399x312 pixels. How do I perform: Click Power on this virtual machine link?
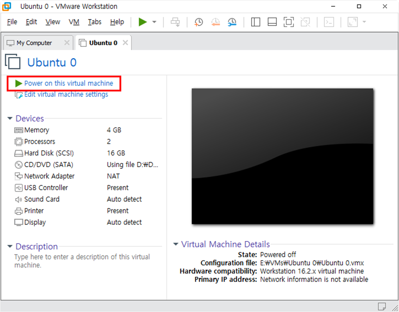point(68,83)
